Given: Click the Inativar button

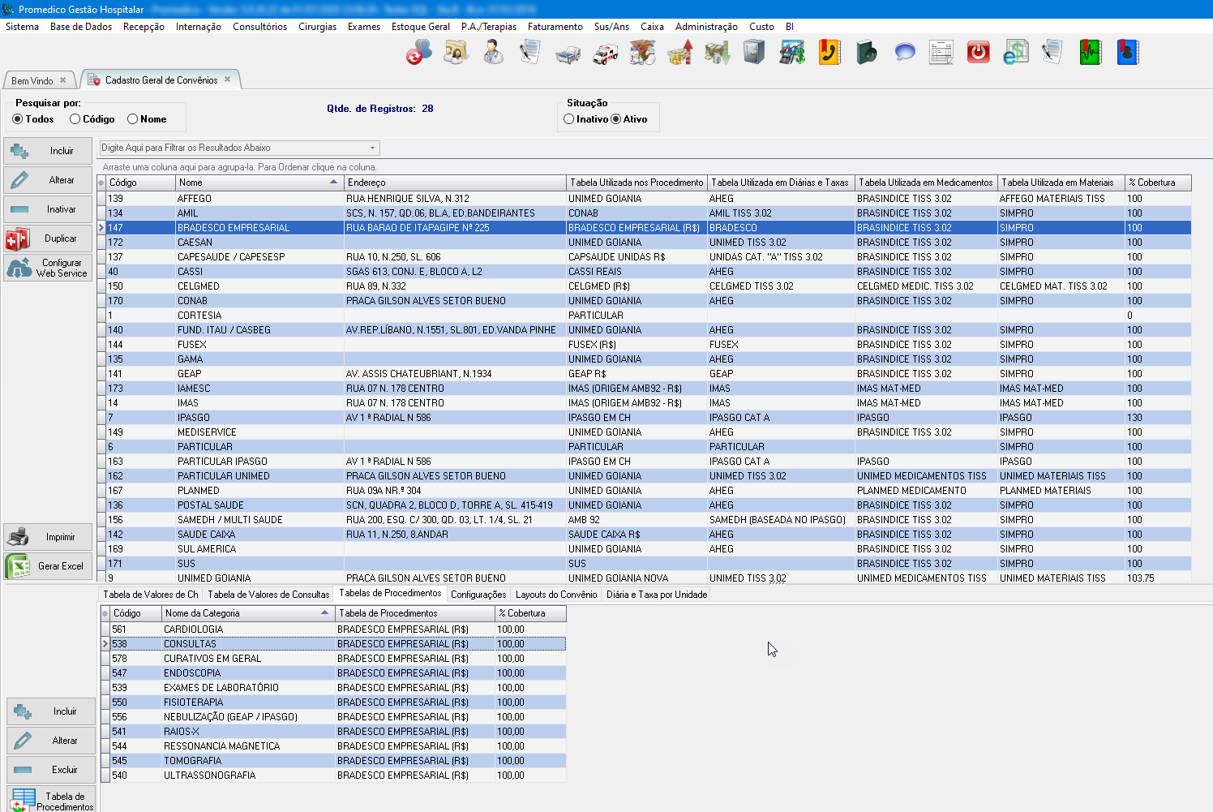Looking at the screenshot, I should click(48, 209).
